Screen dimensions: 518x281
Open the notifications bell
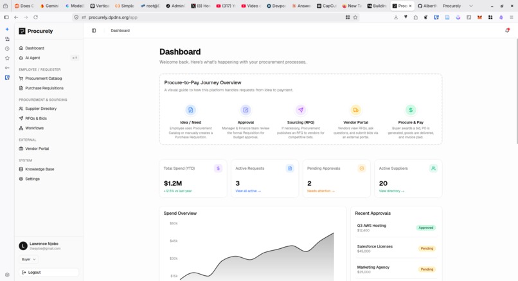pyautogui.click(x=507, y=30)
